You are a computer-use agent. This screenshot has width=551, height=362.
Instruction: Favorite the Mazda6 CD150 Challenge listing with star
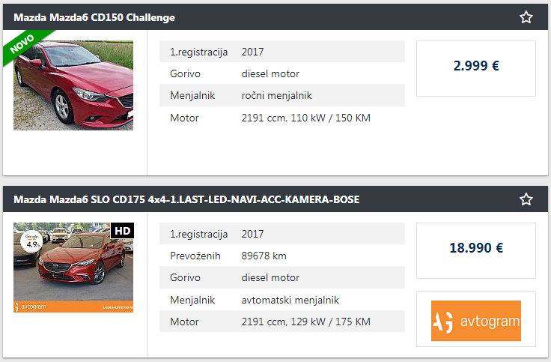526,17
